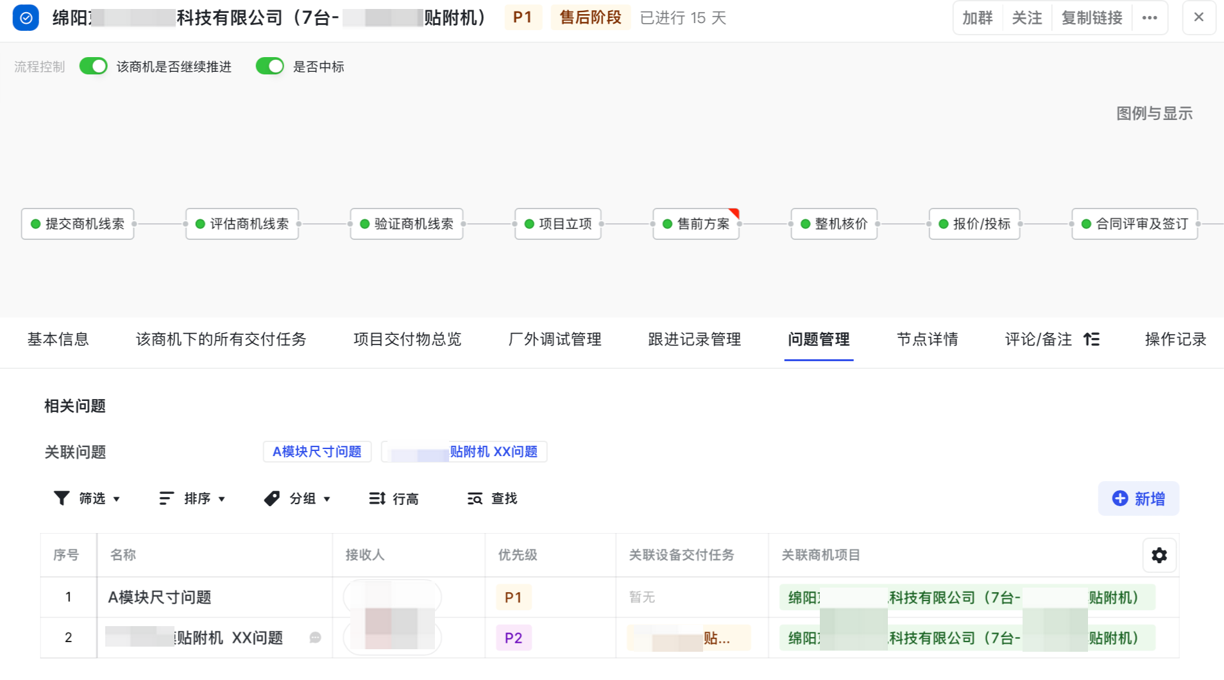Screen dimensions: 1224x680
Task: Toggle the 是否中标 switch
Action: [x=270, y=66]
